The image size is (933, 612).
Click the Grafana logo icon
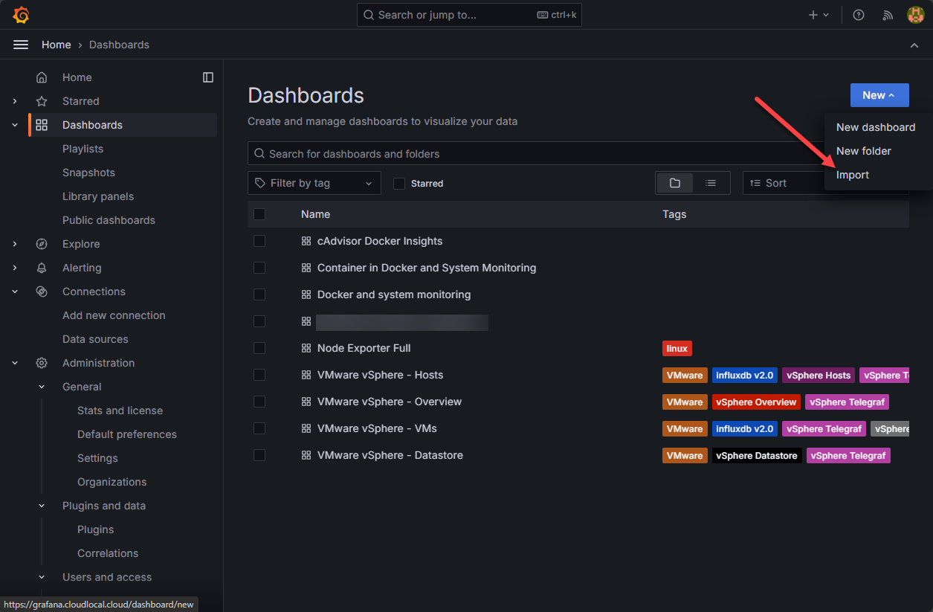pos(21,15)
